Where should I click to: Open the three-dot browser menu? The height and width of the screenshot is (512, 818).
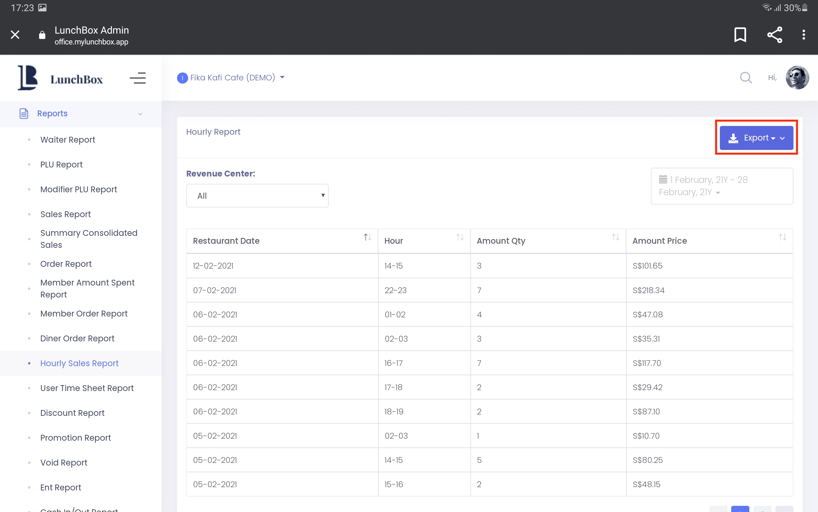click(803, 34)
